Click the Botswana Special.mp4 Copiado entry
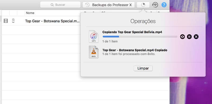Image resolution: width=212 pixels, height=104 pixels. tap(135, 50)
